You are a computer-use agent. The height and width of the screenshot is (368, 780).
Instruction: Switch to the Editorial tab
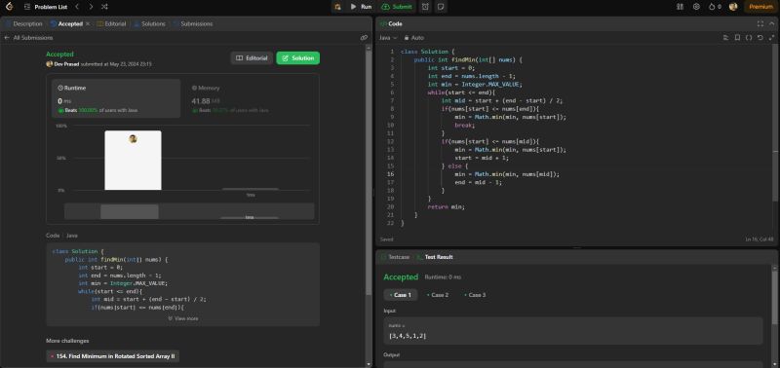[111, 23]
